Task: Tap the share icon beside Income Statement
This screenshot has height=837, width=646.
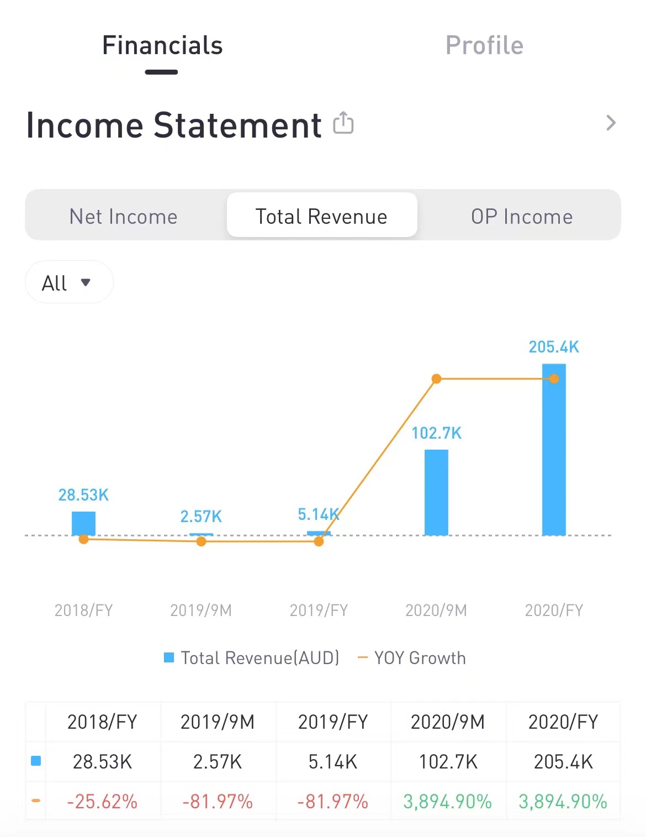Action: [343, 123]
